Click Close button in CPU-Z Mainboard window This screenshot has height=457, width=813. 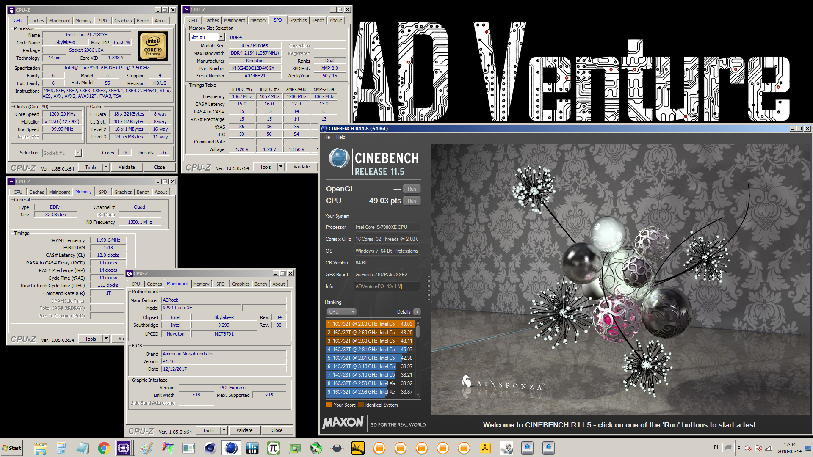tap(277, 430)
